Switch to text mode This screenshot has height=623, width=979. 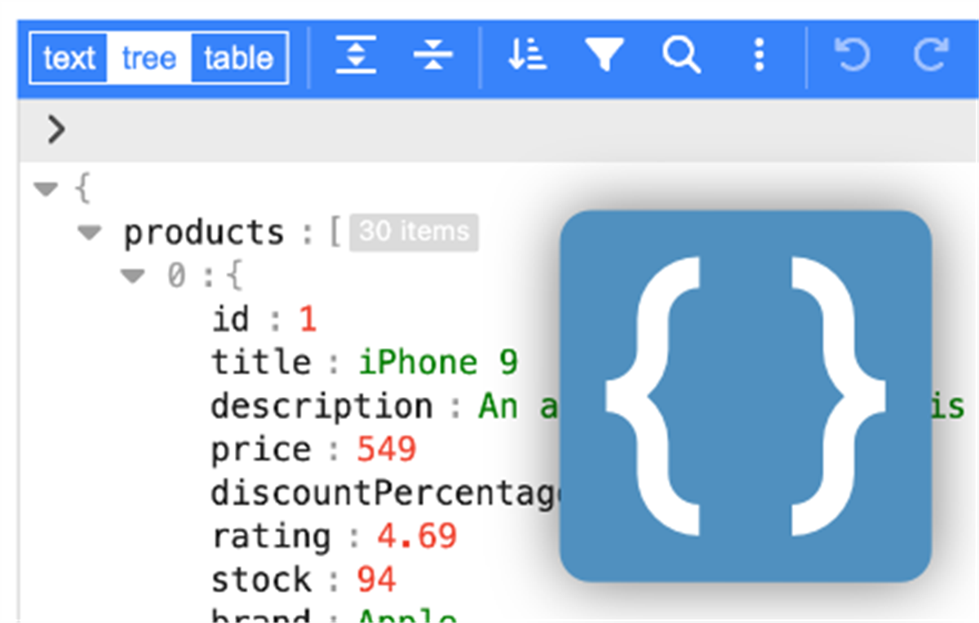click(x=69, y=59)
